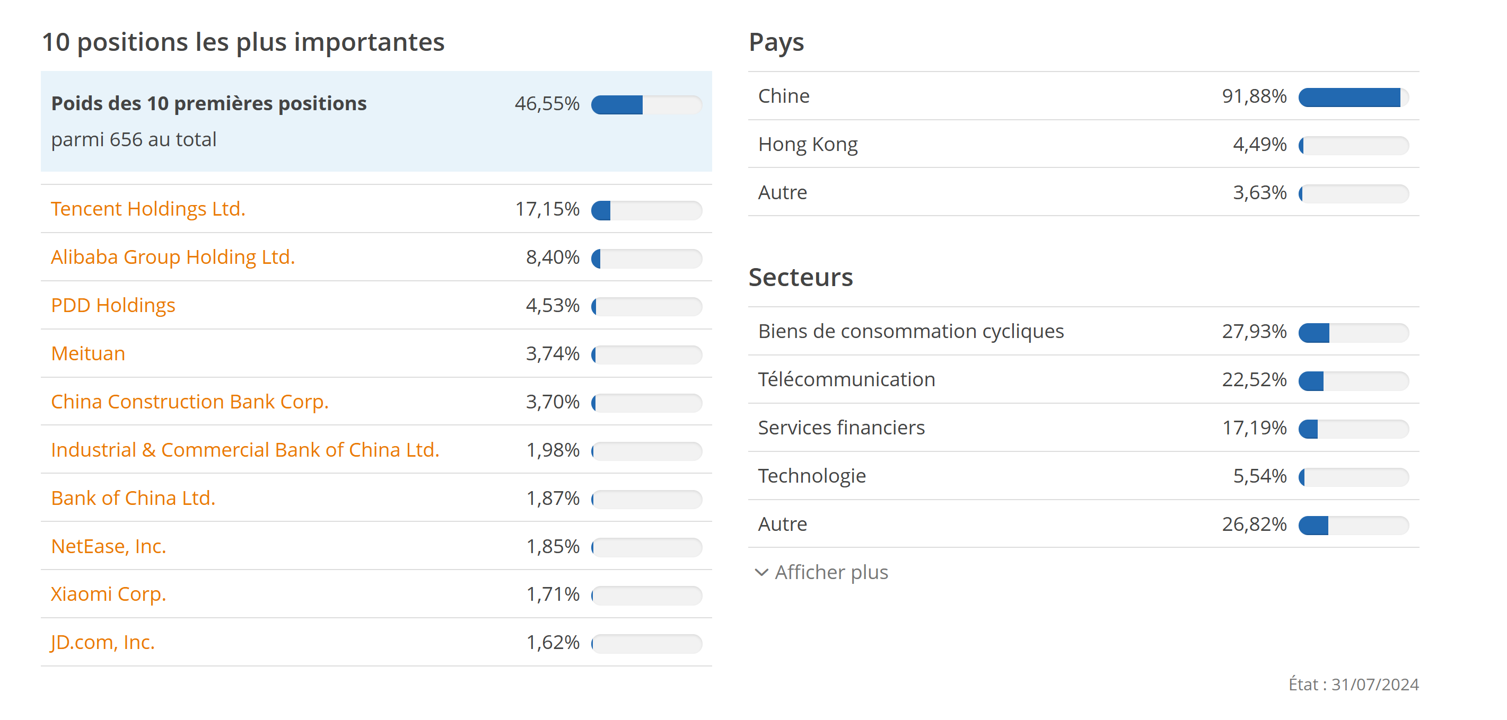Open Industrial & Commercial Bank of China link
1507x720 pixels.
(x=244, y=450)
